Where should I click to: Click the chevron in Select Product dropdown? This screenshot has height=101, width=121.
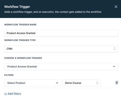pos(57,83)
